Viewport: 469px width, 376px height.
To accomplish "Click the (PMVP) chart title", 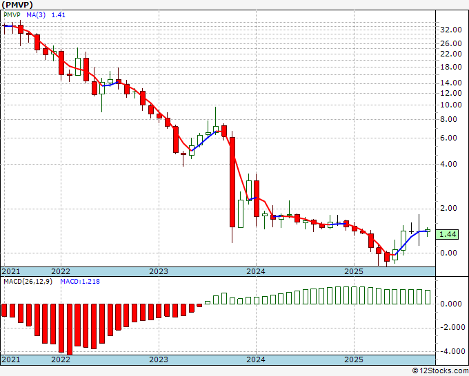I will [x=17, y=5].
